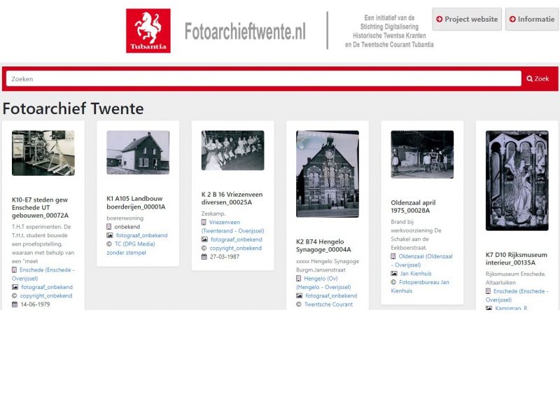560x420 pixels.
Task: Click the Fotoarchieftwente.nl site title
Action: 245,31
